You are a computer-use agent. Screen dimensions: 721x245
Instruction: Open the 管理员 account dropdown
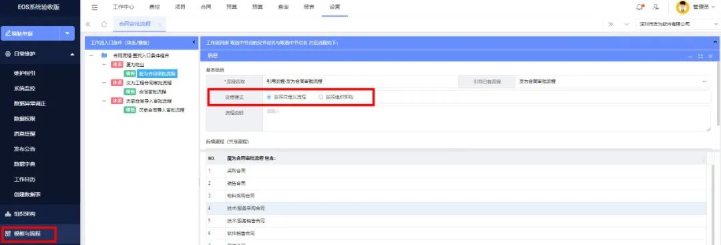coord(714,7)
